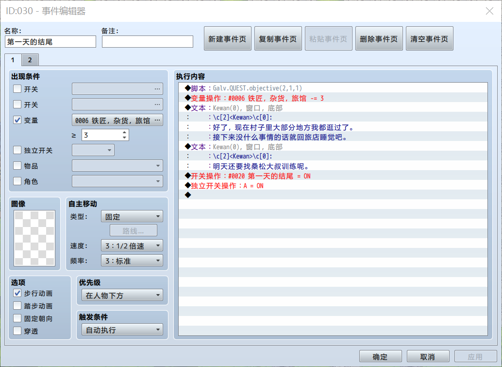The height and width of the screenshot is (367, 502).
Task: Click the 复制事件页 button
Action: [x=278, y=38]
